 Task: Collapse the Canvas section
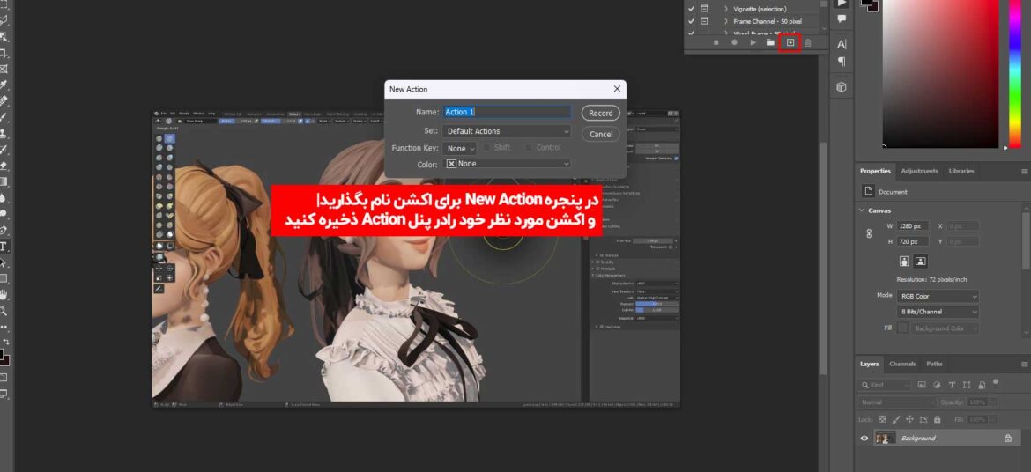pos(862,210)
